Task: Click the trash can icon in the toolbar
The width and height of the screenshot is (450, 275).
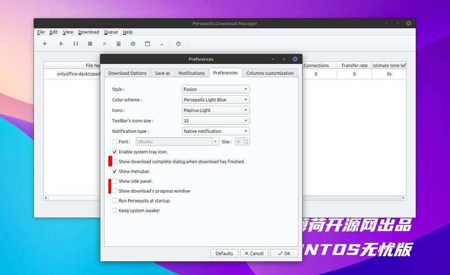Action: click(x=119, y=43)
